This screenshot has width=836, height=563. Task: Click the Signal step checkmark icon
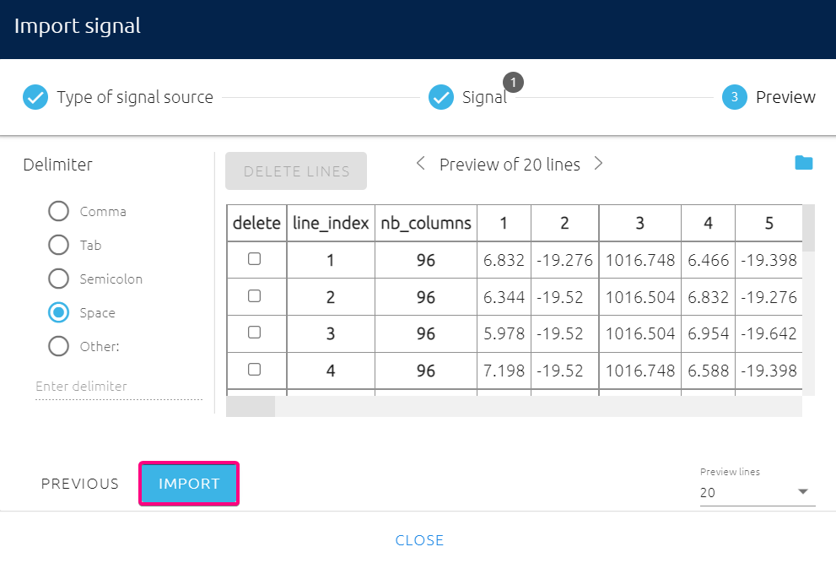click(441, 98)
